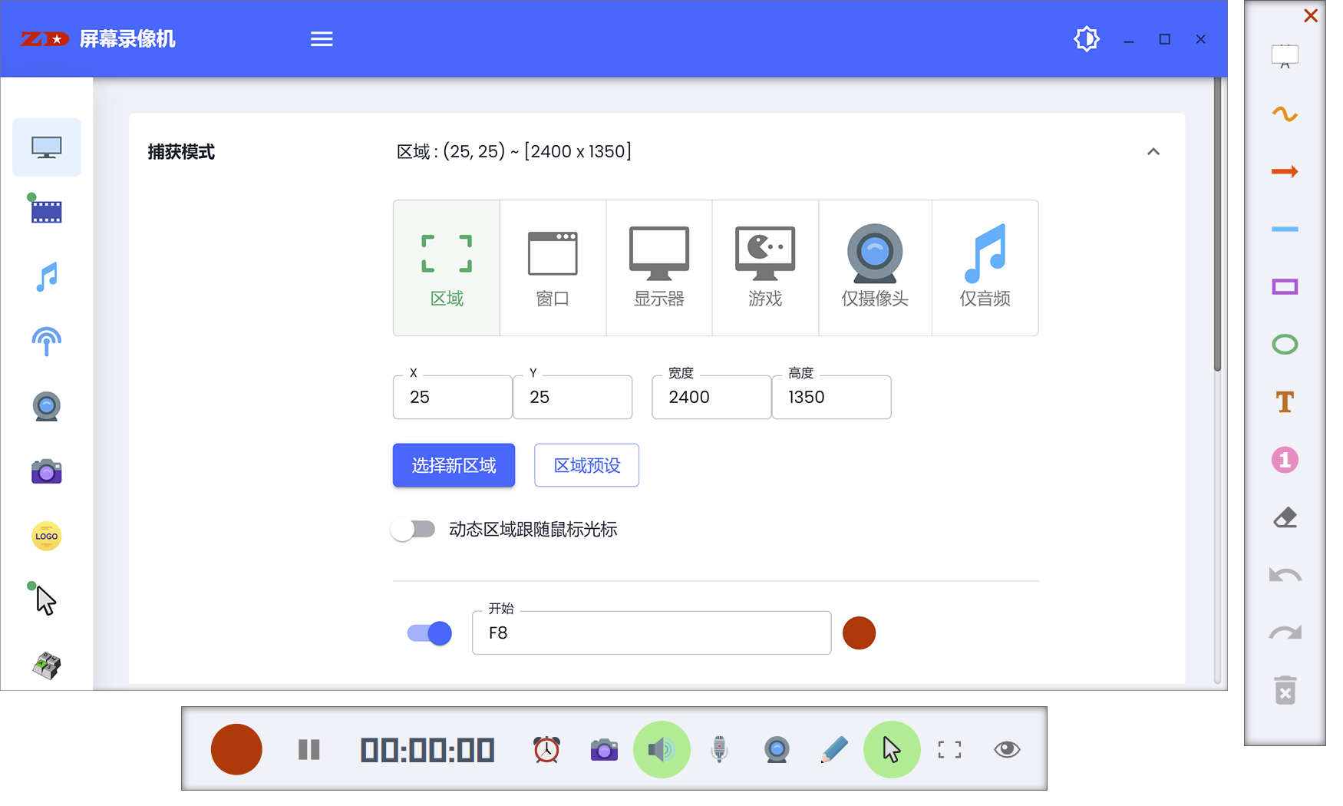Disable the F8 start hotkey toggle
The image size is (1343, 806).
click(x=428, y=633)
